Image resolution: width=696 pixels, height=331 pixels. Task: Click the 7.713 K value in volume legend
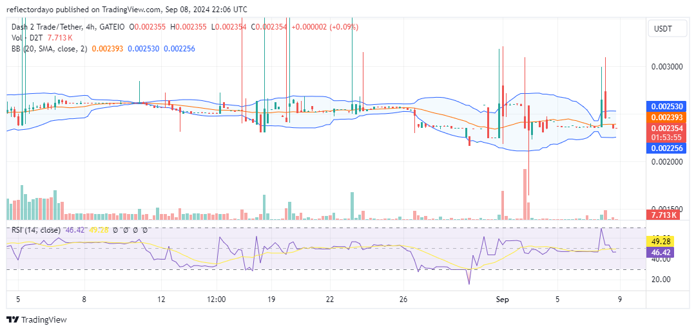[61, 38]
